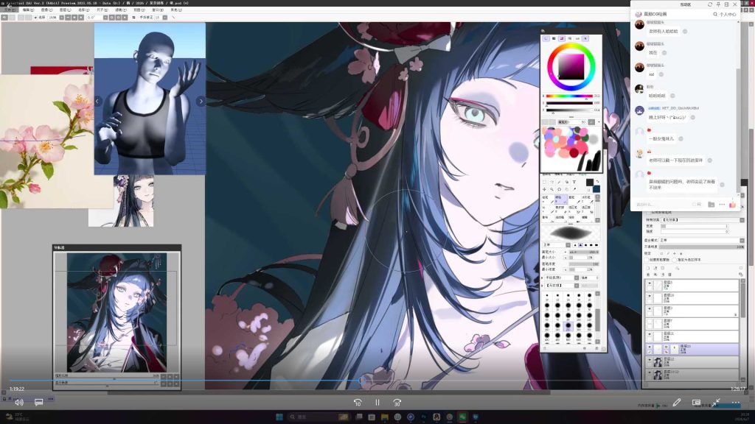755x424 pixels.
Task: Open the first menu in SAI menu bar
Action: coord(10,10)
